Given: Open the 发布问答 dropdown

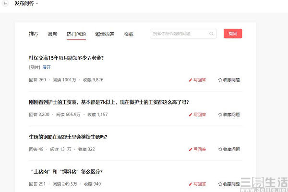Looking at the screenshot, I should [x=26, y=3].
